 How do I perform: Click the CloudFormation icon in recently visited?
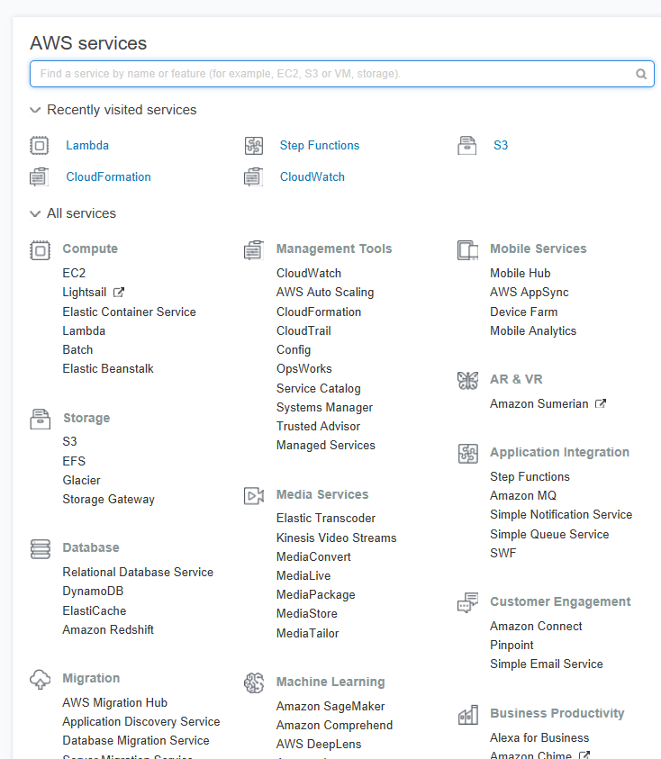coord(40,176)
